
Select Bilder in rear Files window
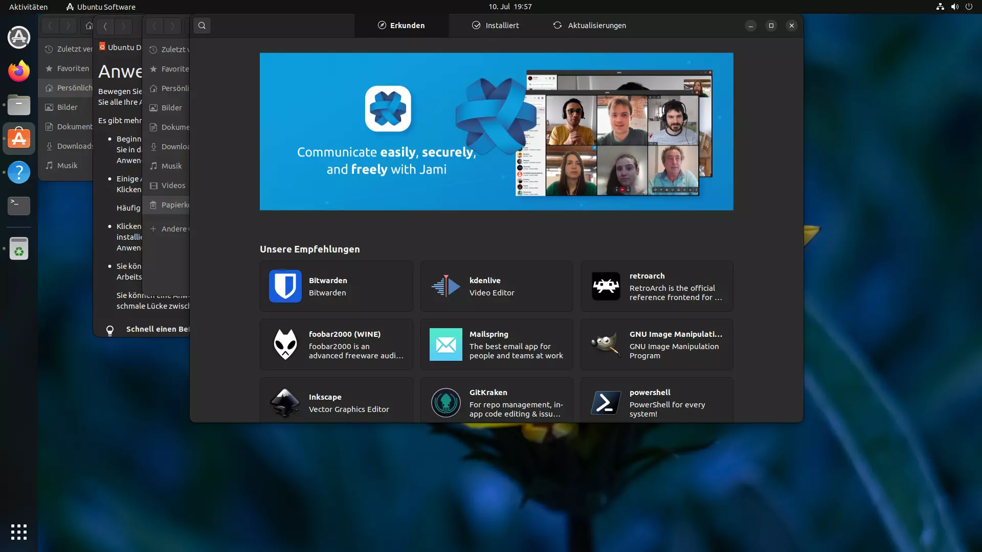click(x=66, y=107)
